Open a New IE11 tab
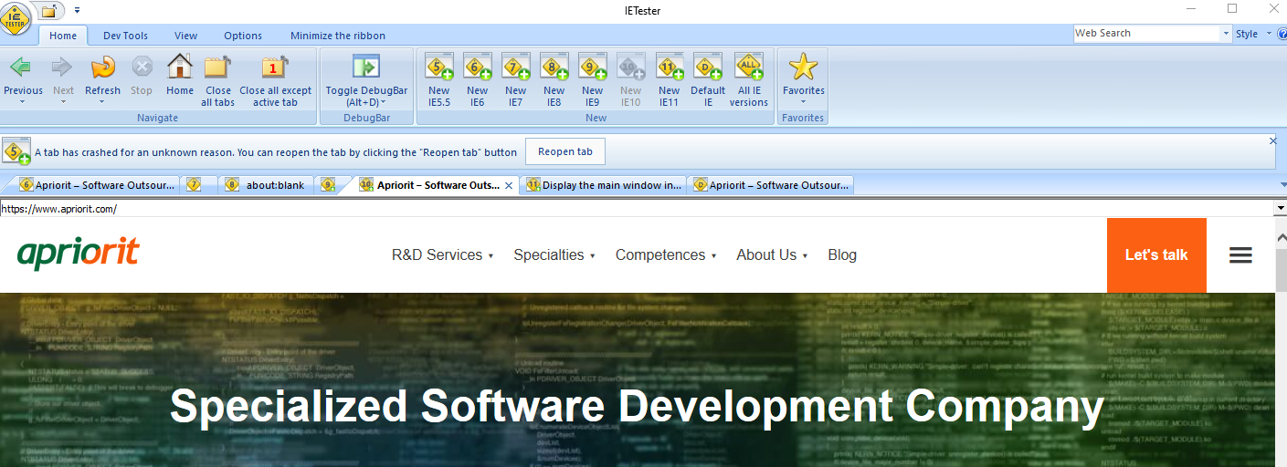 click(x=670, y=80)
